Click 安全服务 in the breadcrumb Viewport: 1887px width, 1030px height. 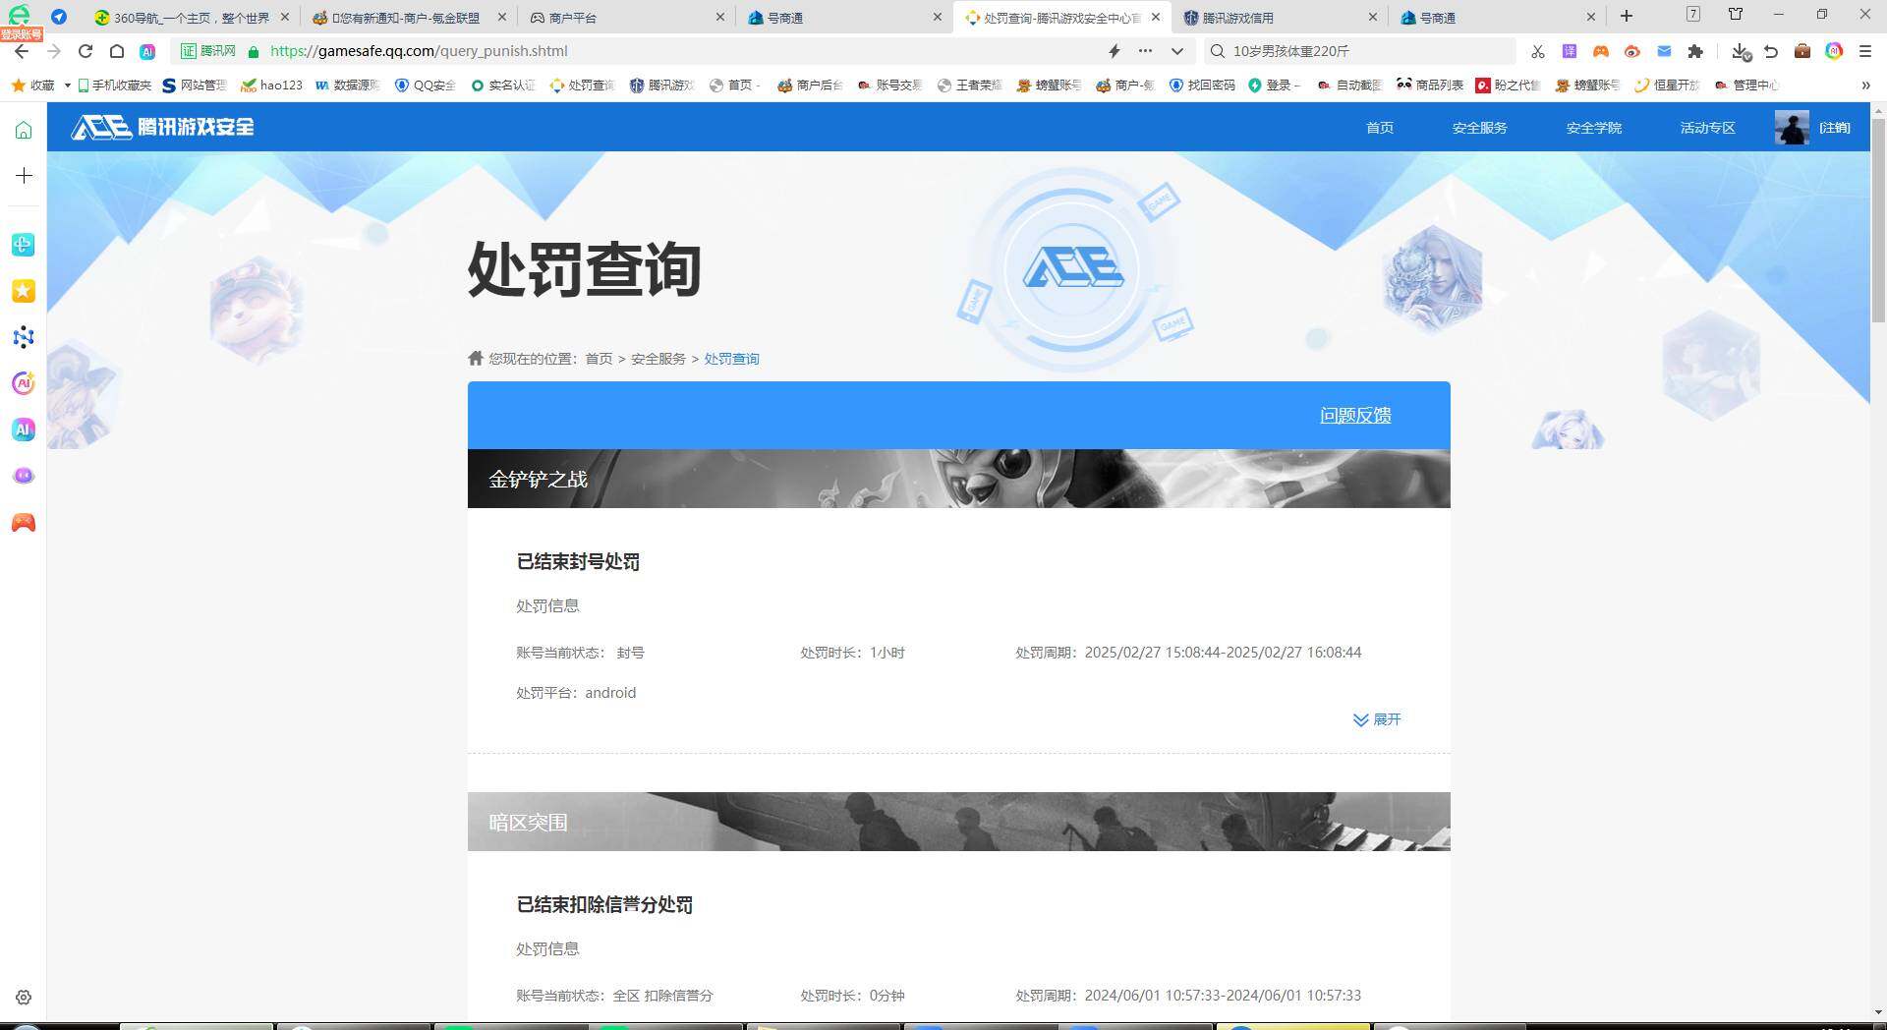(658, 359)
